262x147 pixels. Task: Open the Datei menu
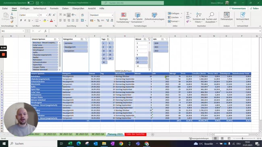tap(5, 8)
